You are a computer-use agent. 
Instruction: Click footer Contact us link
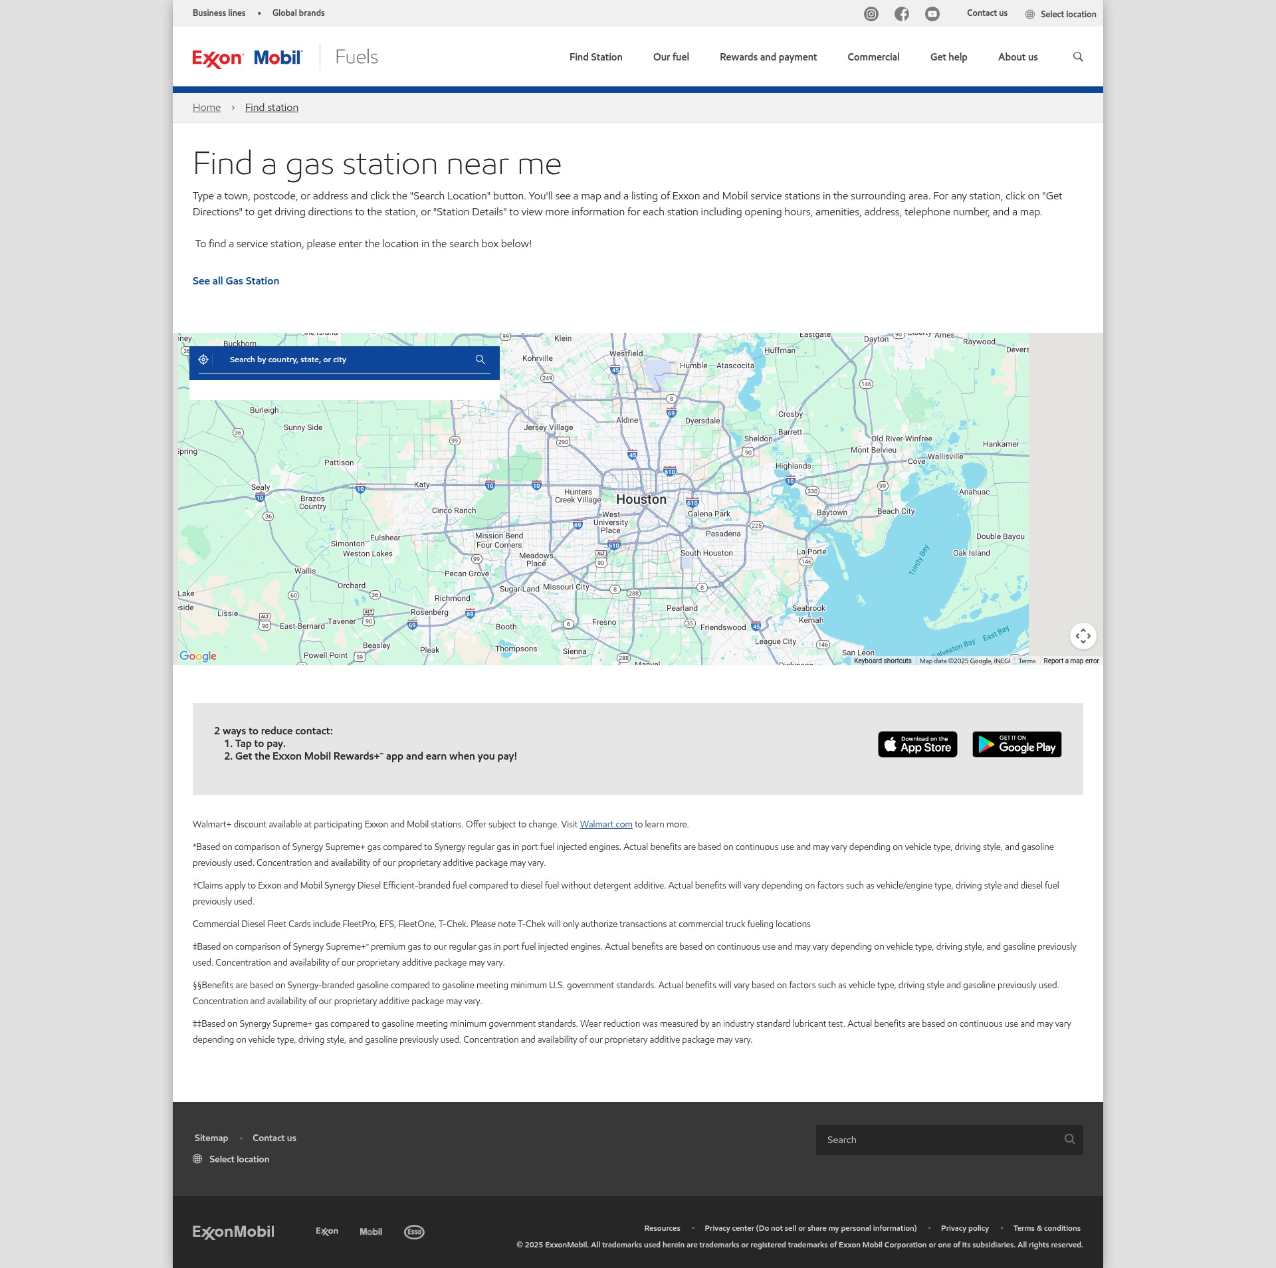pos(274,1138)
